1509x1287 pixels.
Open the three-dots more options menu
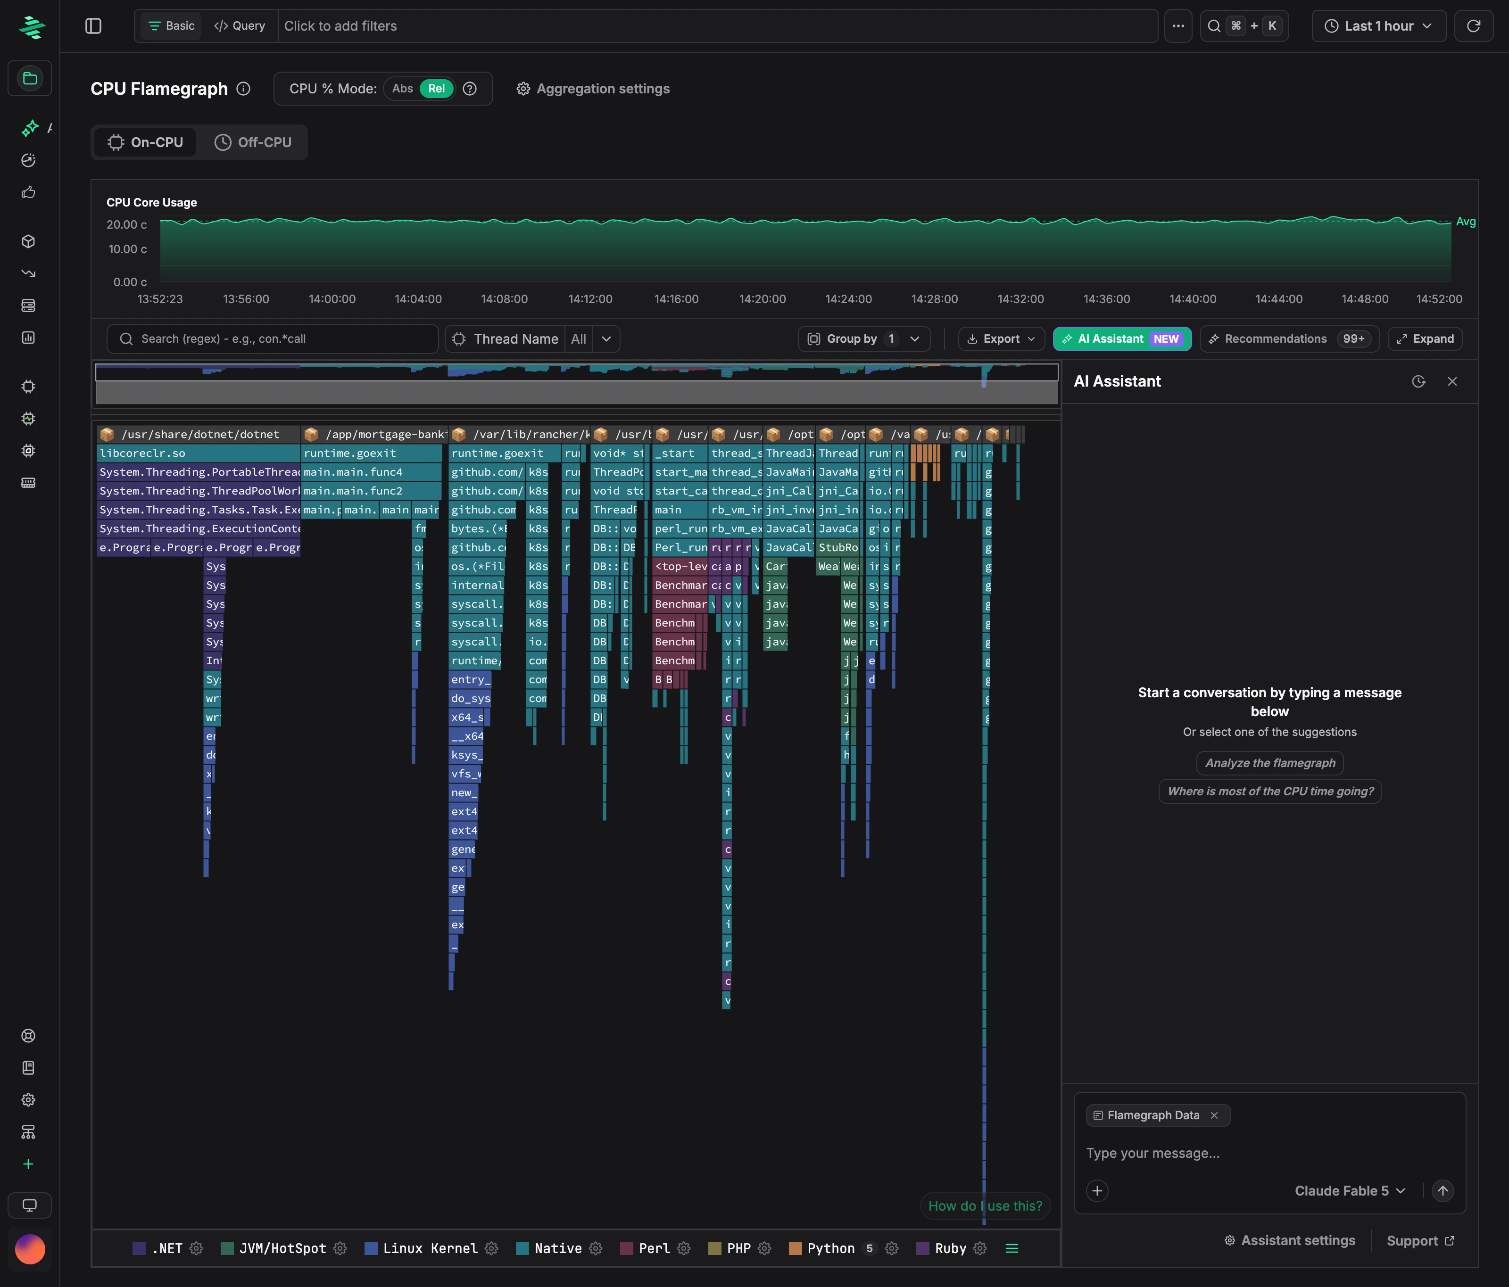[1177, 26]
